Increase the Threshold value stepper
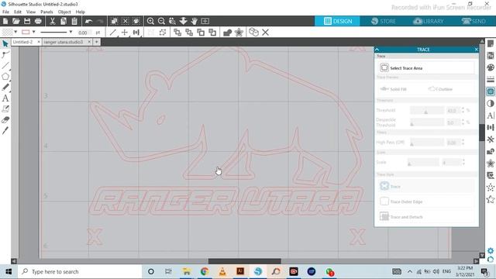 [463, 108]
